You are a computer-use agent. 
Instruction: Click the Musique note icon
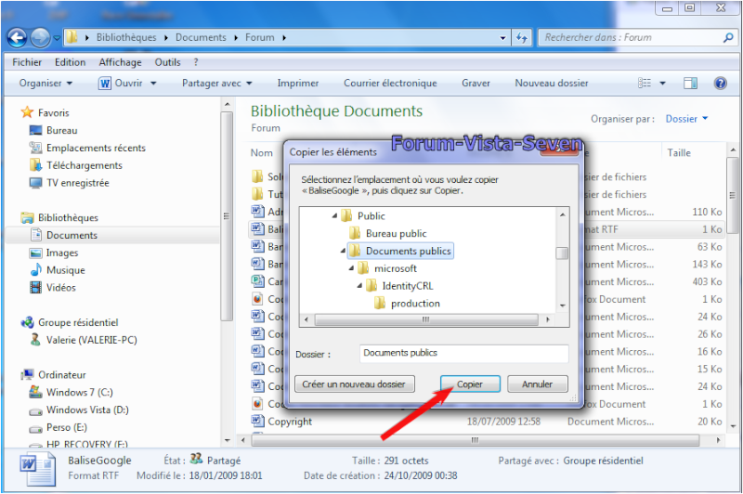(x=35, y=270)
